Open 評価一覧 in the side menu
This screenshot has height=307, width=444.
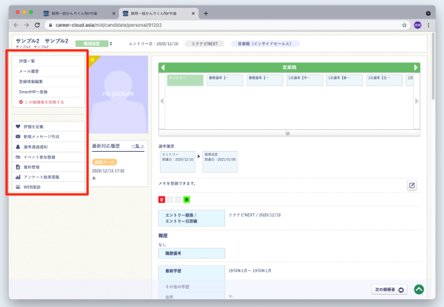point(27,61)
